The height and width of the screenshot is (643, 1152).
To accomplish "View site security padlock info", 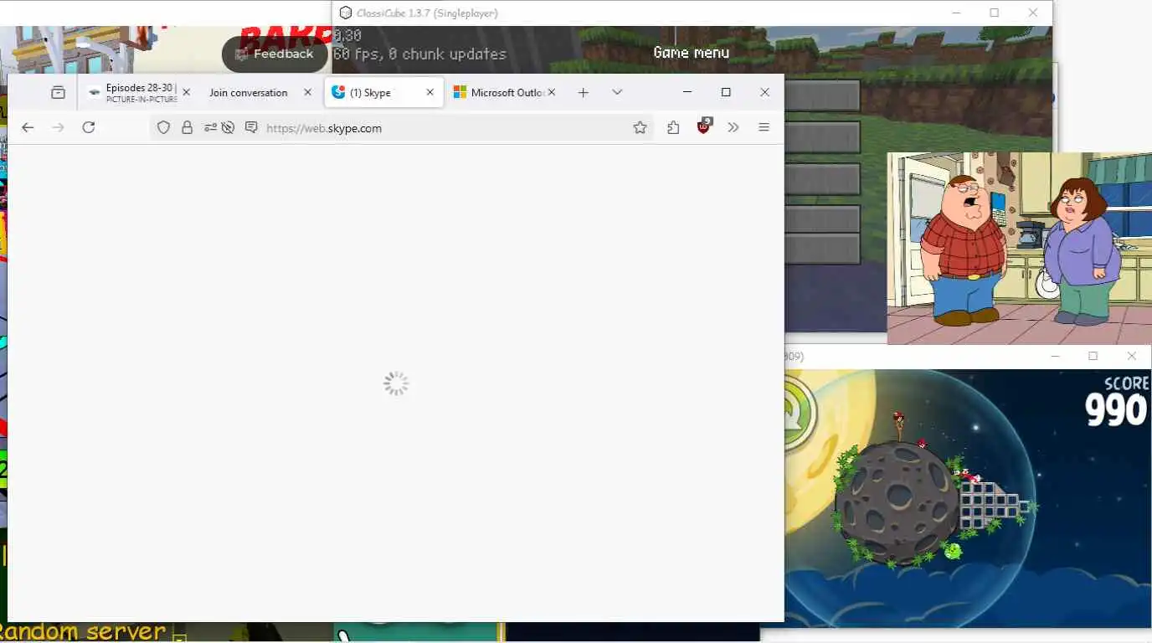I will (x=187, y=127).
